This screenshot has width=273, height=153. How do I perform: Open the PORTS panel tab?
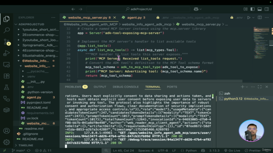point(172,87)
